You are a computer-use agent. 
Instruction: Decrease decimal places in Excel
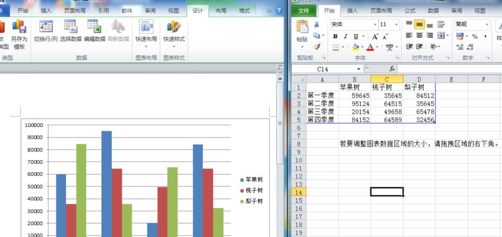(470, 47)
